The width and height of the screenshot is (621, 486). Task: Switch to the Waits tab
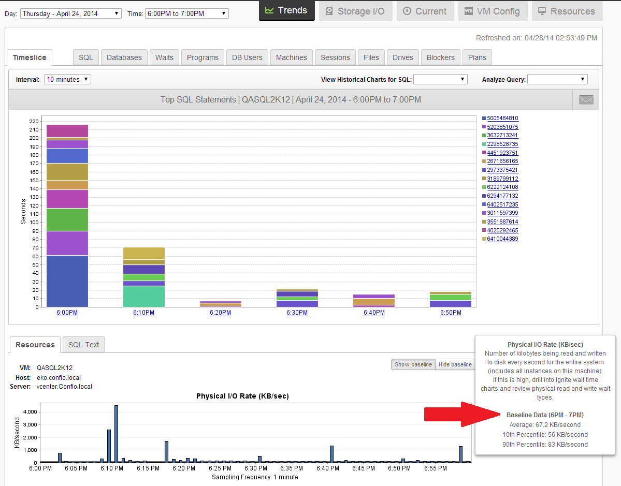[164, 57]
